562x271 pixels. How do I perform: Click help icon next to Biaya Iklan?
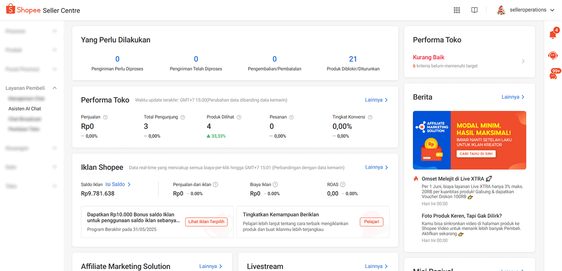point(275,184)
